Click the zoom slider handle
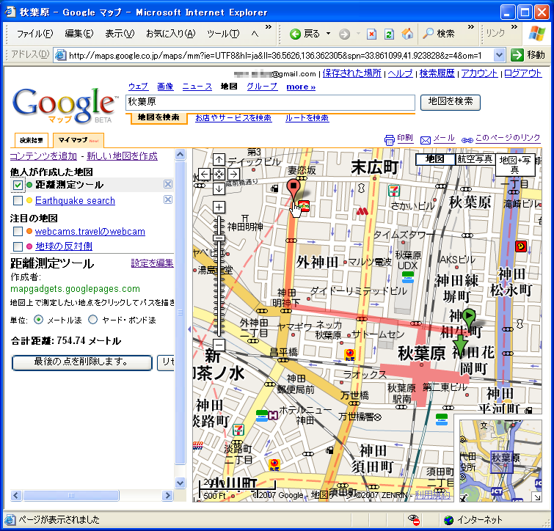The image size is (554, 531). coord(219,238)
